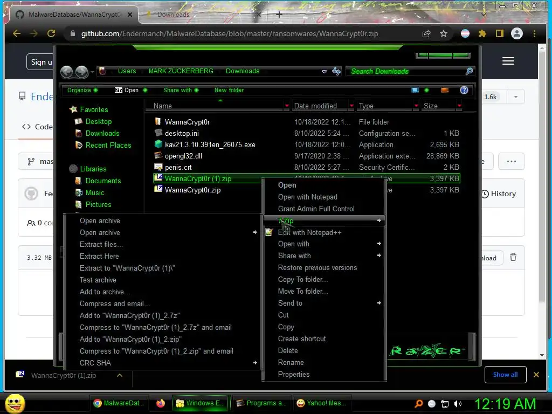Open the Size column filter dropdown
552x414 pixels.
pos(459,106)
